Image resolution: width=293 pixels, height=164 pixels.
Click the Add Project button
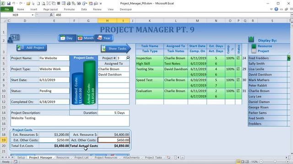point(32,48)
